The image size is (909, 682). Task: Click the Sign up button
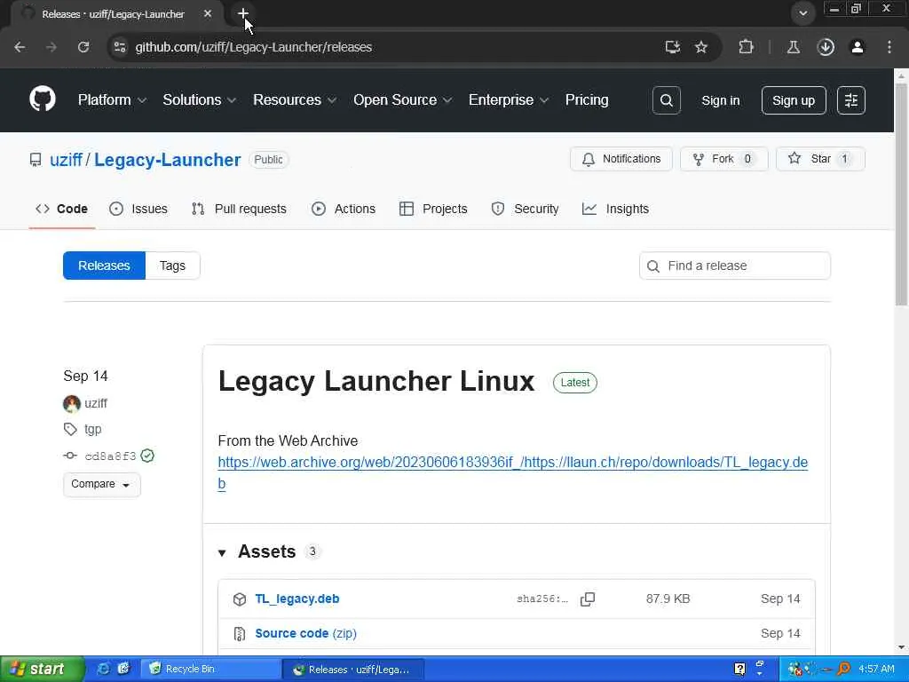794,100
